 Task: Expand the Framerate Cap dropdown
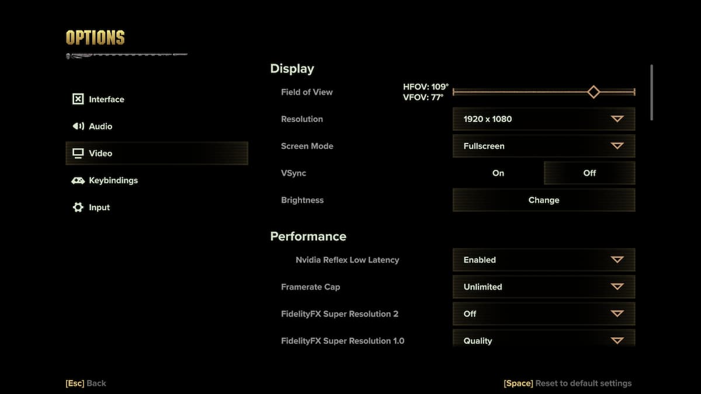[x=543, y=287]
